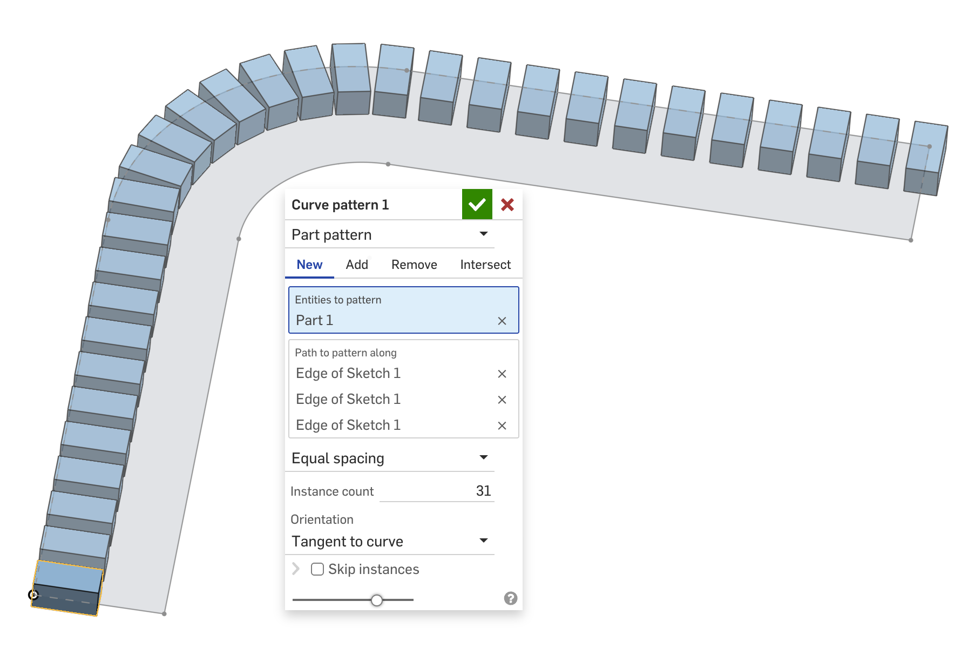Focus the Entities to pattern selection box
975x662 pixels.
(x=404, y=310)
